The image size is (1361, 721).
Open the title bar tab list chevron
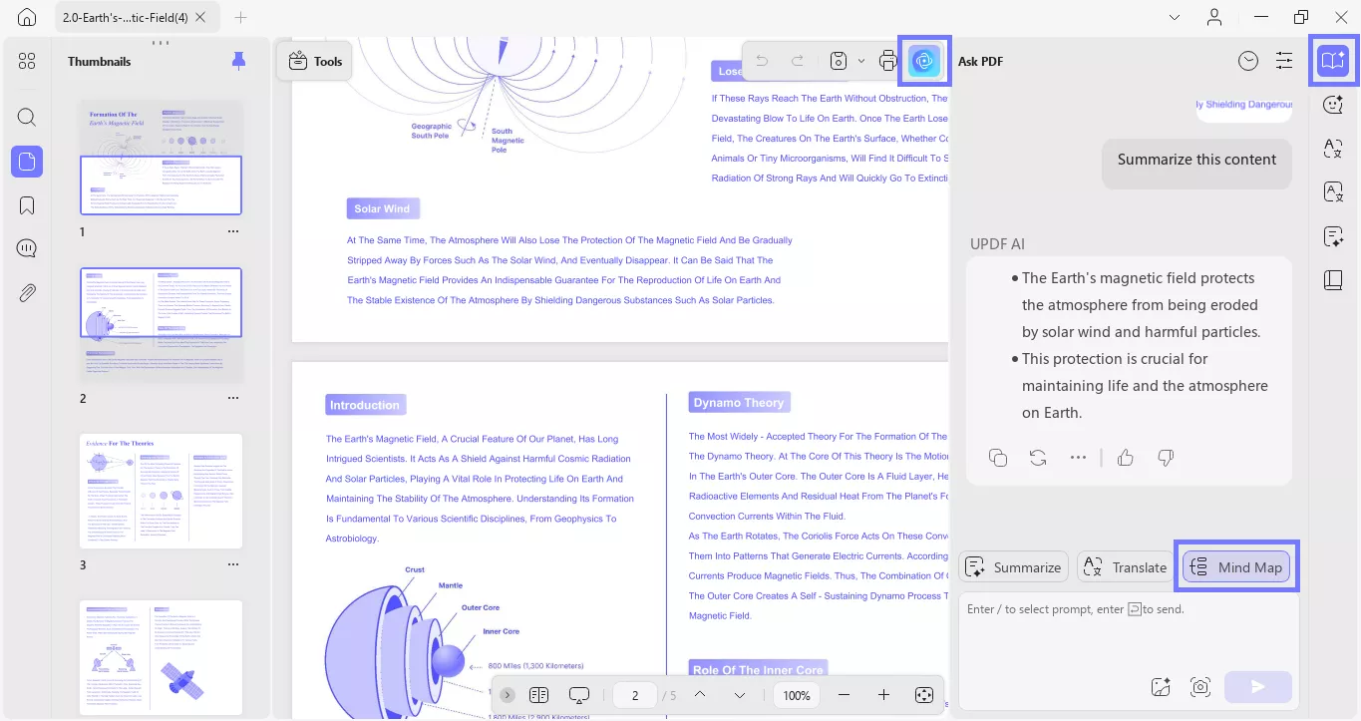[x=1175, y=17]
